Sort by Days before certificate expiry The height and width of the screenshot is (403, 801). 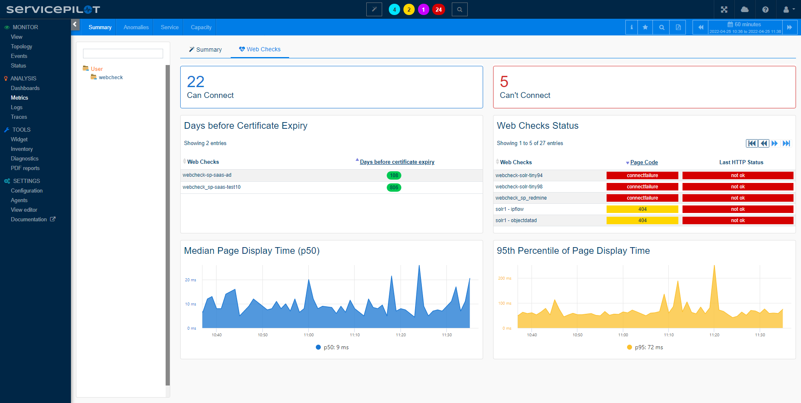[x=397, y=162]
